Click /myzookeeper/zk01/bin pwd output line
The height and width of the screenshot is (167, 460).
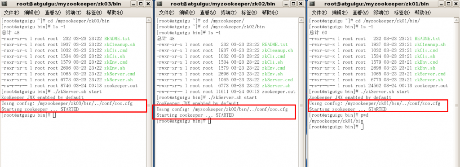click(x=336, y=121)
